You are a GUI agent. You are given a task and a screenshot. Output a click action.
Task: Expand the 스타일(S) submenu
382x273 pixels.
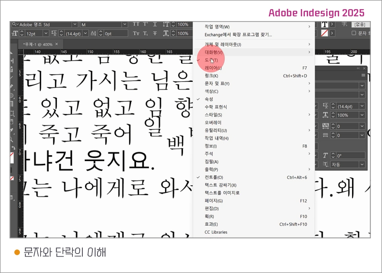point(253,115)
